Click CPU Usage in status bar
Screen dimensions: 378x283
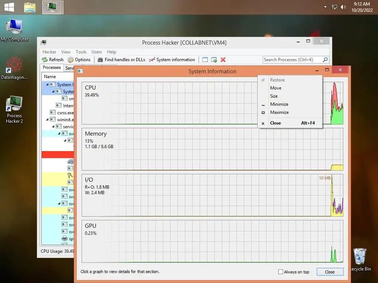coord(57,251)
